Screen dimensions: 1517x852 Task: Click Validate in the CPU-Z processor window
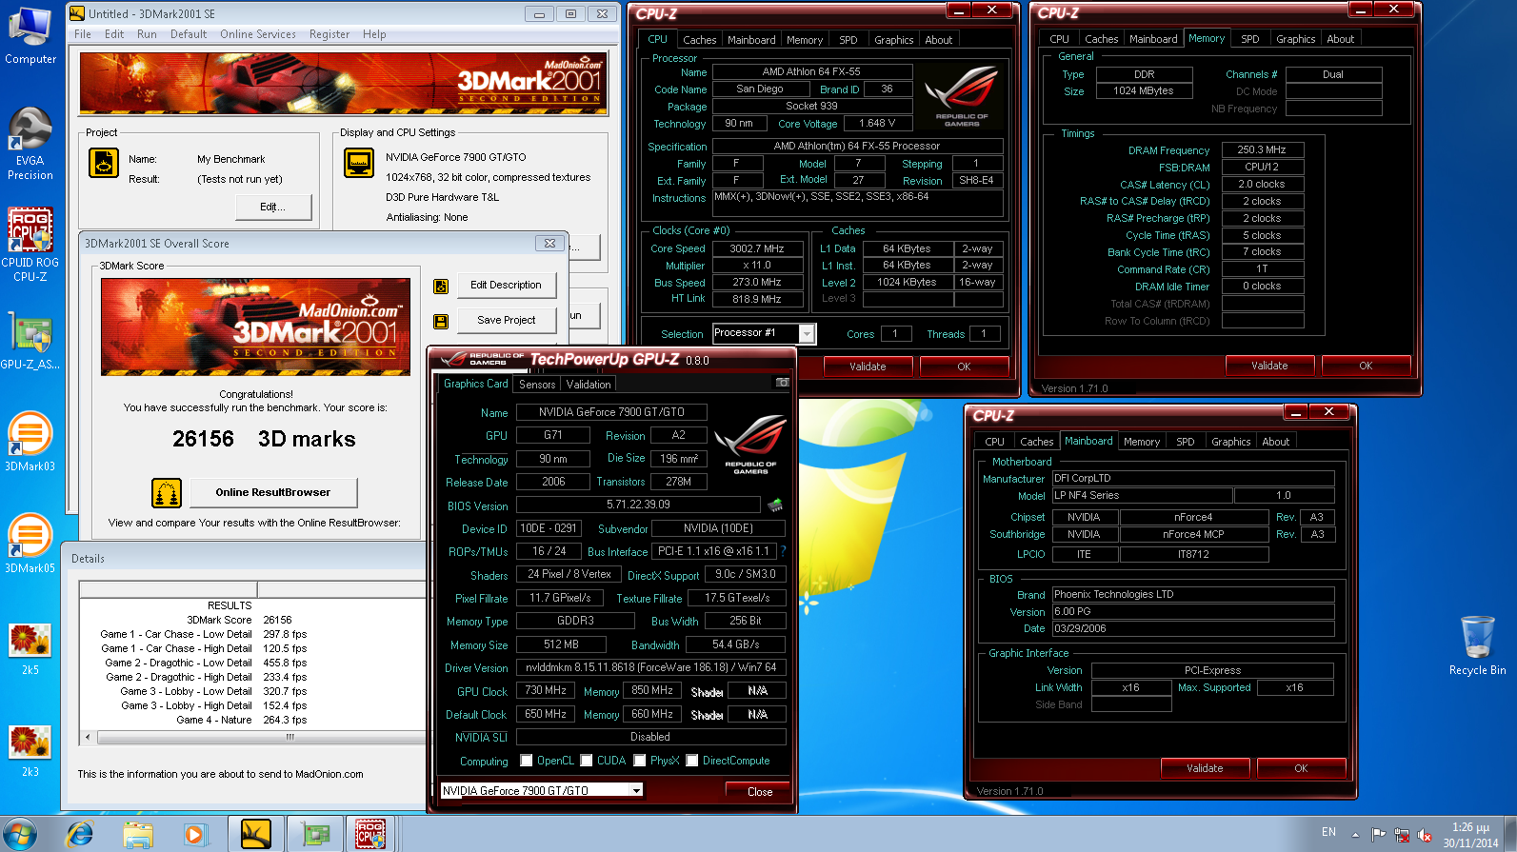coord(868,367)
